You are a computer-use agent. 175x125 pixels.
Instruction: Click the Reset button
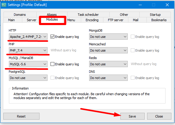21,116
